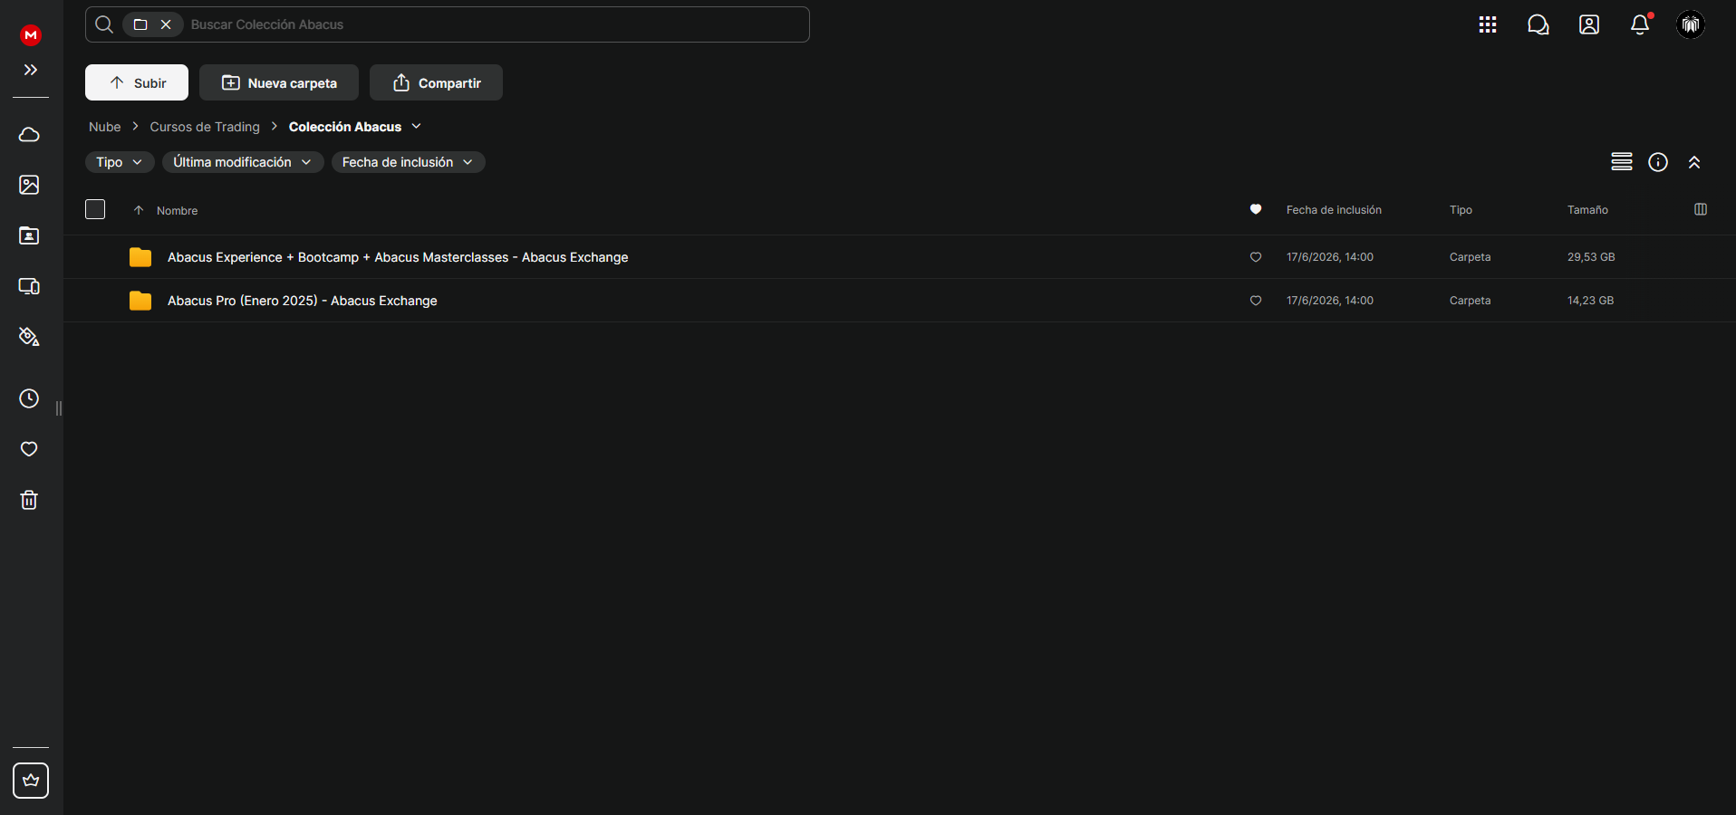Open contacts icon in top bar
1736x815 pixels.
tap(1589, 24)
